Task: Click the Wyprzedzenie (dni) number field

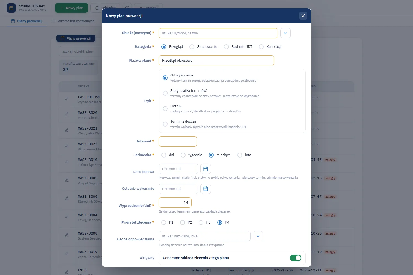Action: coord(175,203)
